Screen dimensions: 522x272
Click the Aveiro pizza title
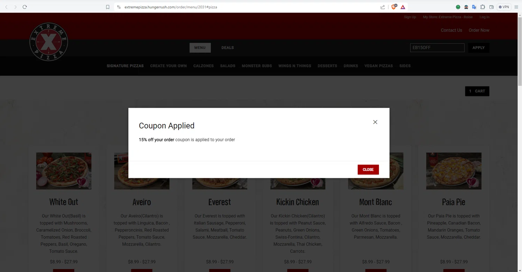coord(142,202)
